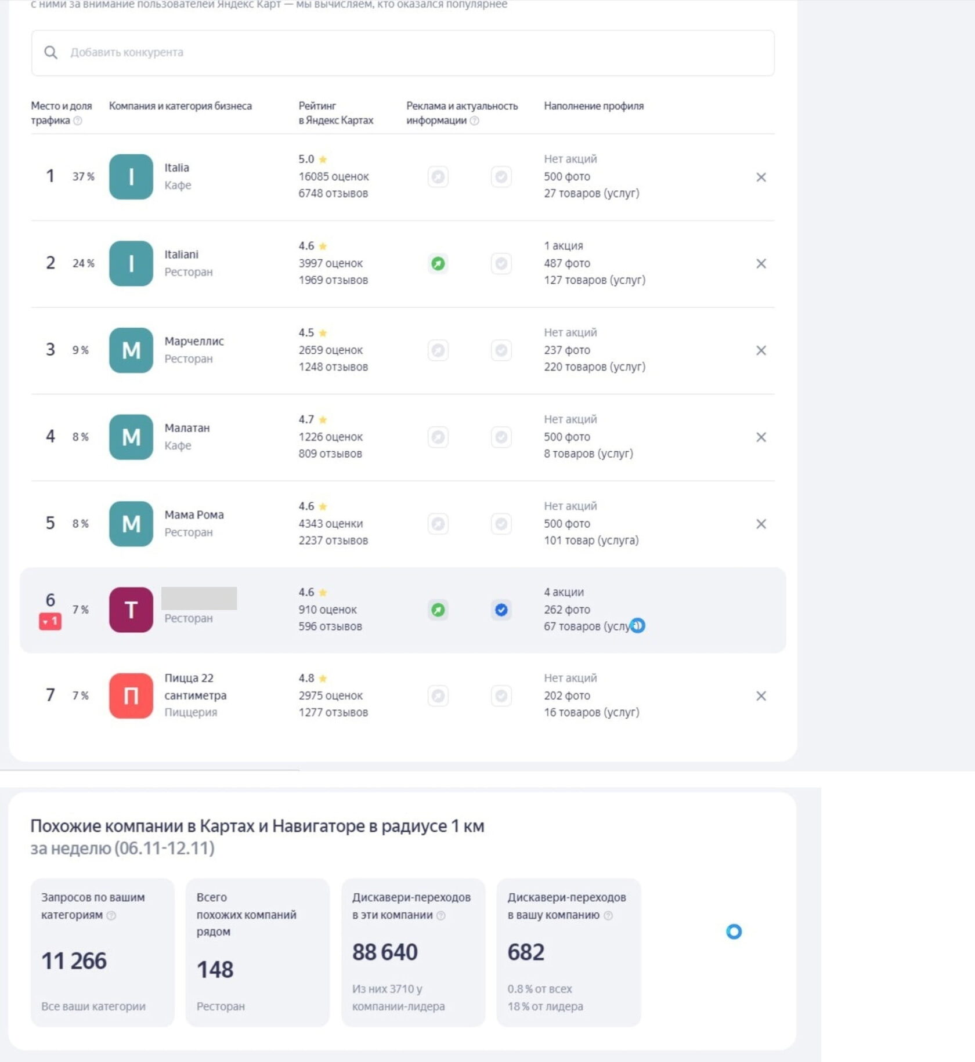The width and height of the screenshot is (975, 1062).
Task: Open the Марчеллис company name
Action: click(x=194, y=341)
